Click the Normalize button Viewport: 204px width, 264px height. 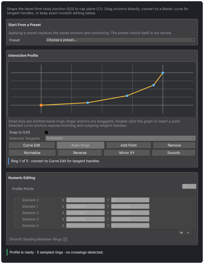point(32,153)
